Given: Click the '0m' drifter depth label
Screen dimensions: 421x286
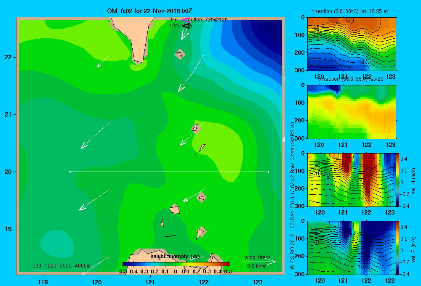Looking at the screenshot, I should 173,20.
